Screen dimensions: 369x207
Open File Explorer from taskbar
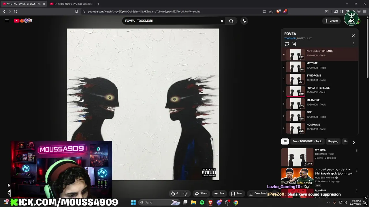(x=193, y=202)
